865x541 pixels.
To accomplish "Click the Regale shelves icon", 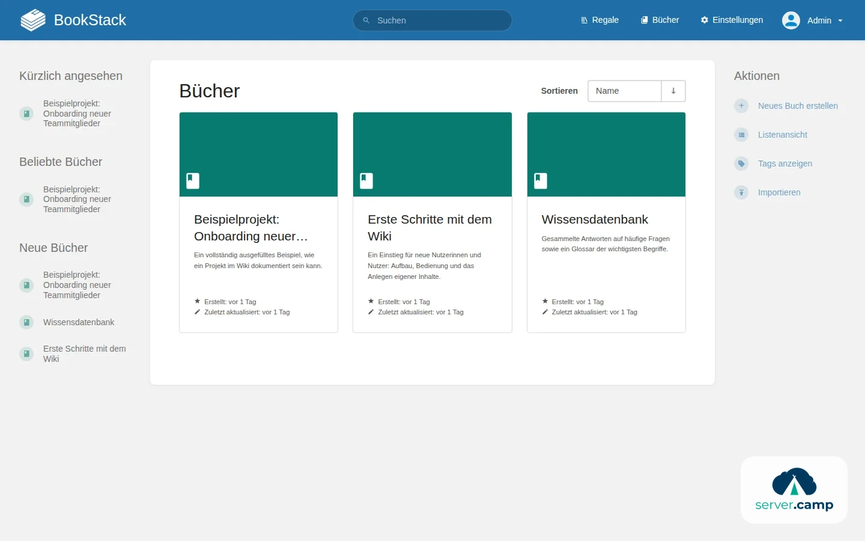I will [584, 20].
